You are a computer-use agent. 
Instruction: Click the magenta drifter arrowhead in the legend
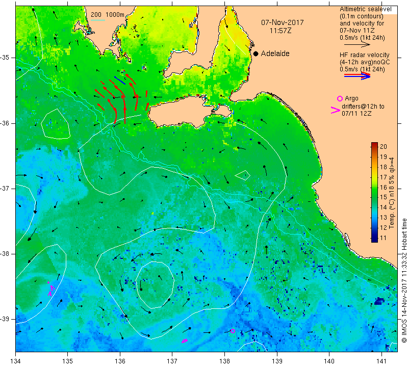pos(336,110)
